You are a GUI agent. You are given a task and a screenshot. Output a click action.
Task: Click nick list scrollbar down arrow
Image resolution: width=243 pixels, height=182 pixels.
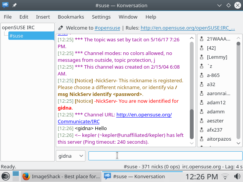coord(238,143)
